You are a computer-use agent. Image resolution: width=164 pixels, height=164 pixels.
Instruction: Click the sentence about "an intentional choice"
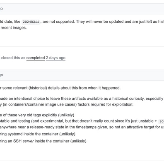click(x=82, y=99)
